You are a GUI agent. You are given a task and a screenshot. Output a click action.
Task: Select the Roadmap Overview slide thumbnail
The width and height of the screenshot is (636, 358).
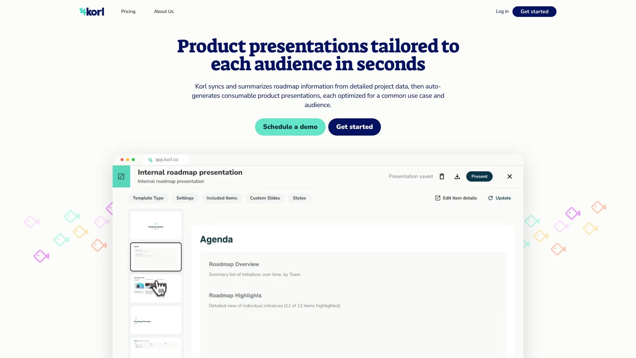[156, 320]
